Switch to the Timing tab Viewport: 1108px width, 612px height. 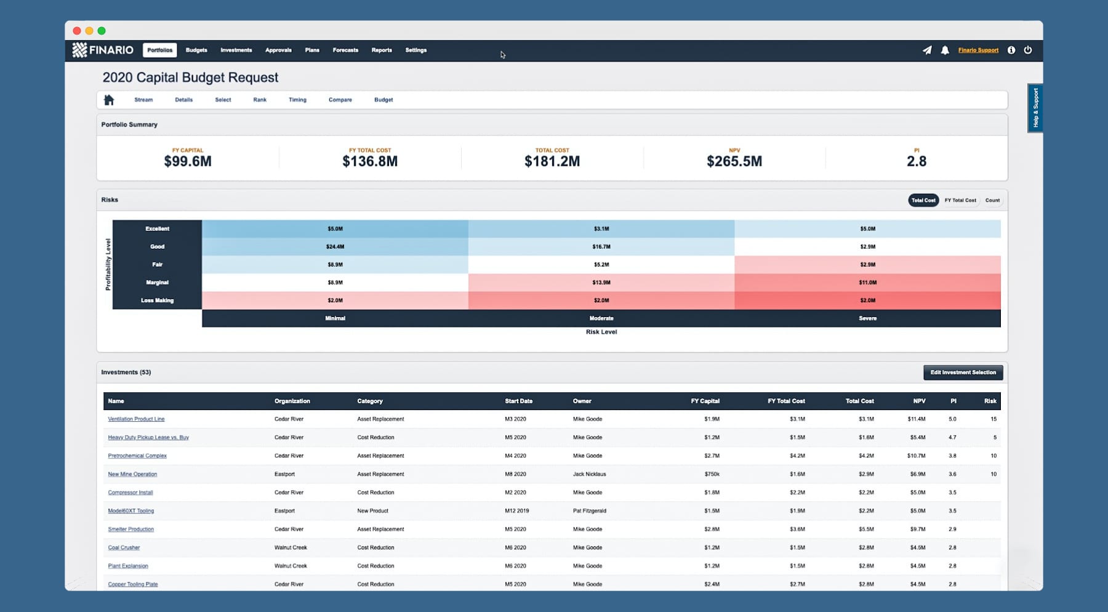click(x=297, y=100)
